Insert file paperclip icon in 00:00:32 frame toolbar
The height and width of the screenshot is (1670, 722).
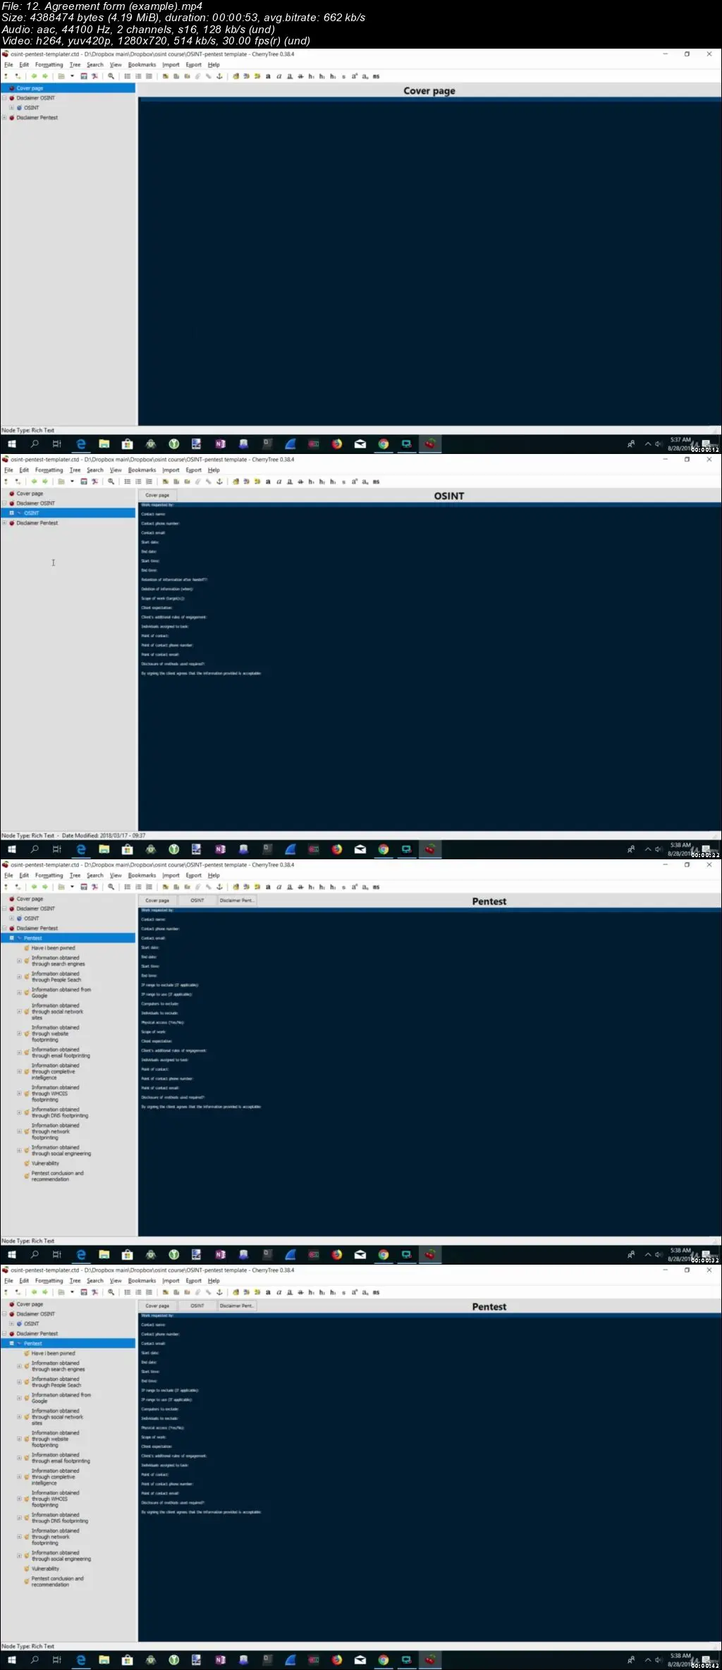(x=198, y=887)
